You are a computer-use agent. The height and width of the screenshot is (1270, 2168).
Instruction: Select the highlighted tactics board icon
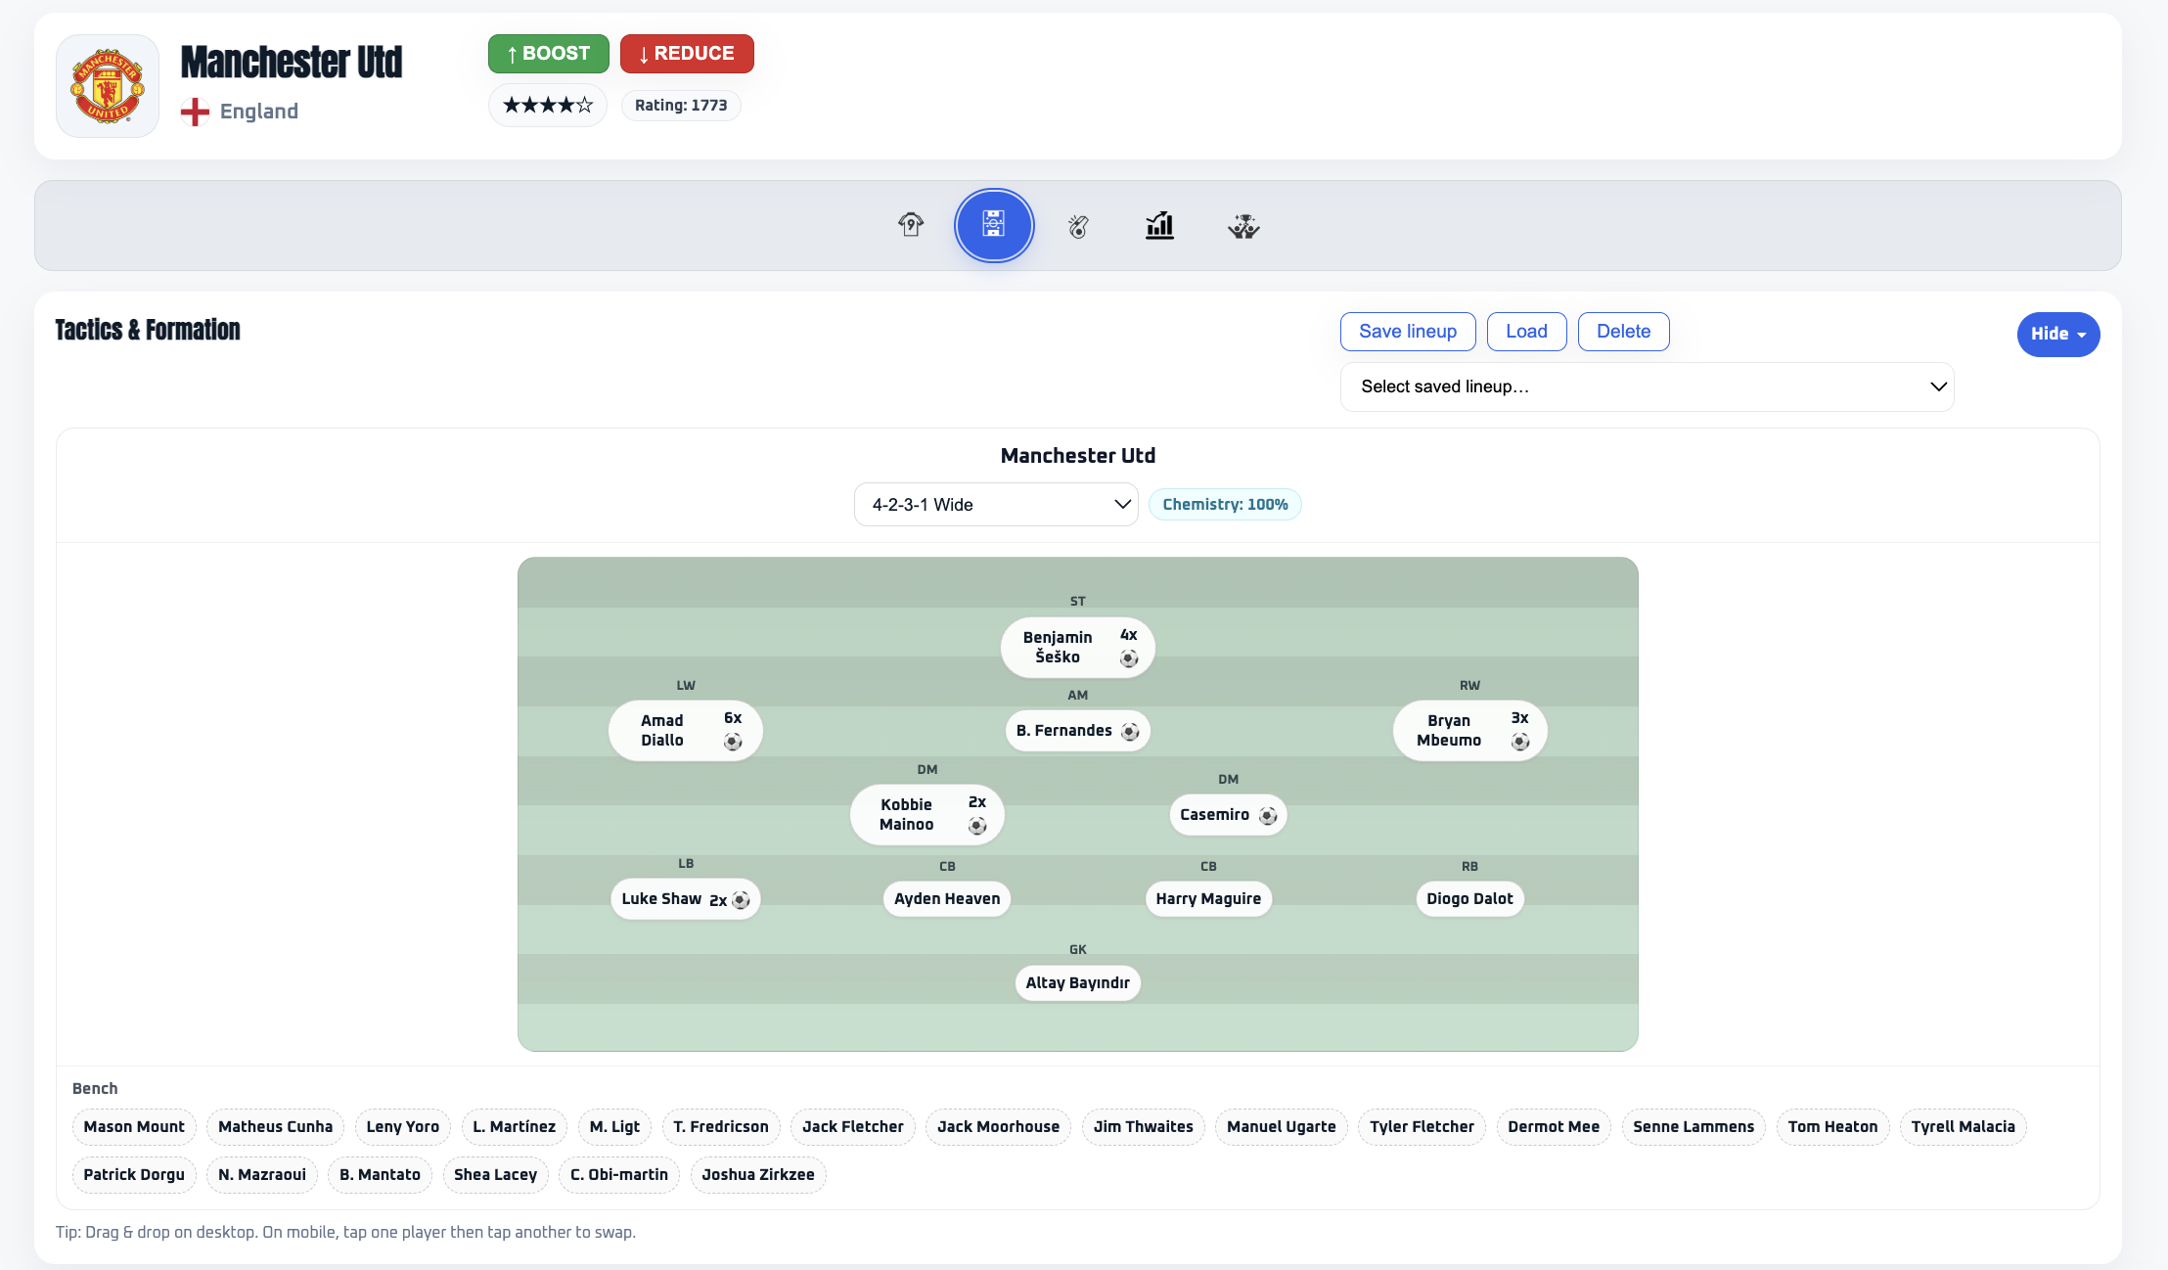tap(994, 226)
